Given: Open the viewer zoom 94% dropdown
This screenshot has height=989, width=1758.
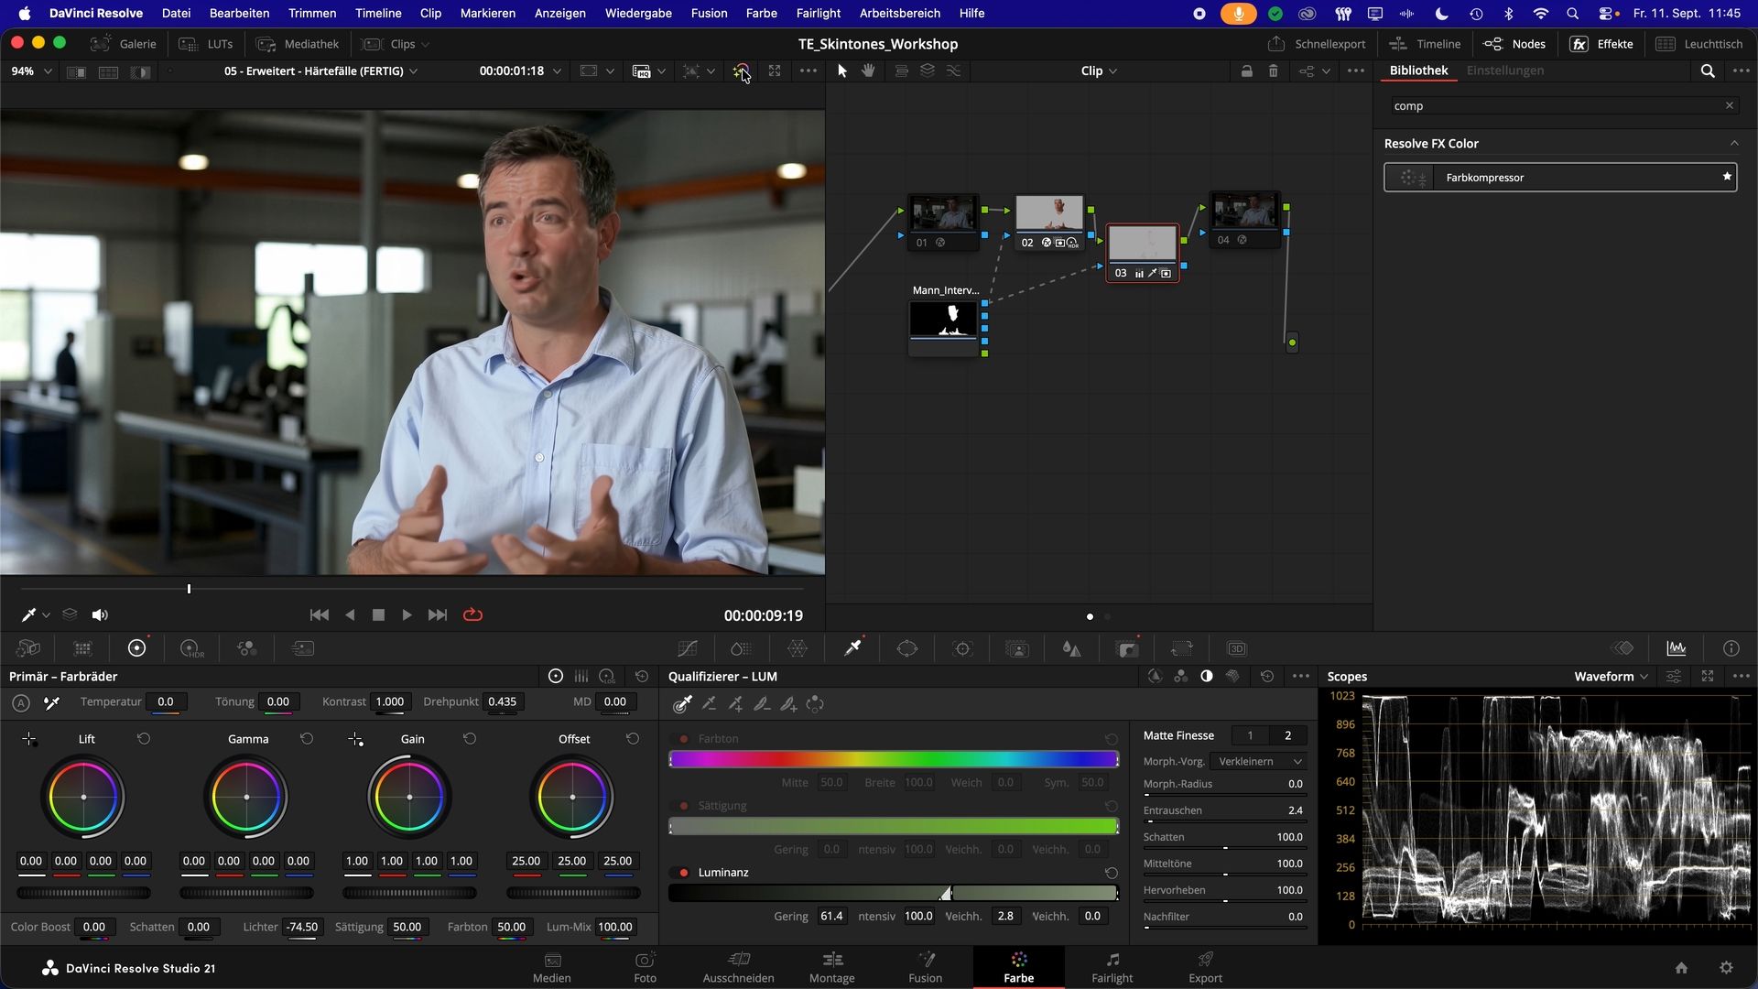Looking at the screenshot, I should click(31, 71).
